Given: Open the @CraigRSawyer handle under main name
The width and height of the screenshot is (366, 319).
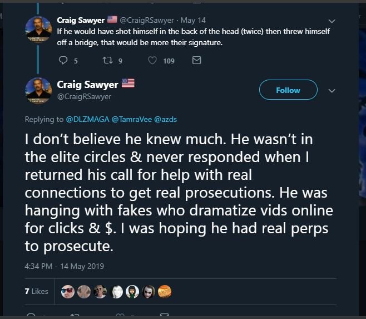Looking at the screenshot, I should click(x=84, y=96).
